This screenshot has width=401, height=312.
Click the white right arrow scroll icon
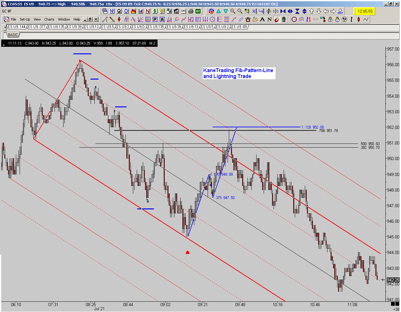tap(333, 11)
